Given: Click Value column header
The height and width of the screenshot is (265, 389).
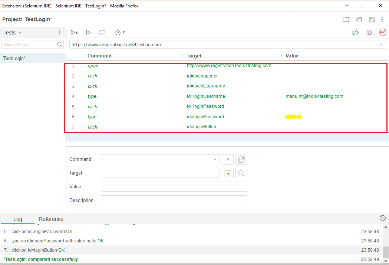Looking at the screenshot, I should click(292, 56).
